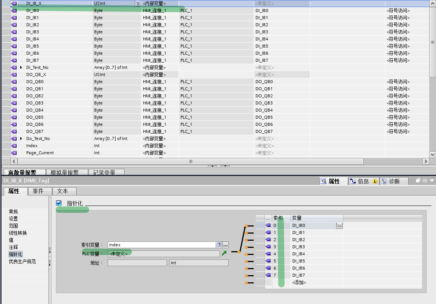436x304 pixels.
Task: Click the tag icon of the Di_Text_No row
Action: 14,67
